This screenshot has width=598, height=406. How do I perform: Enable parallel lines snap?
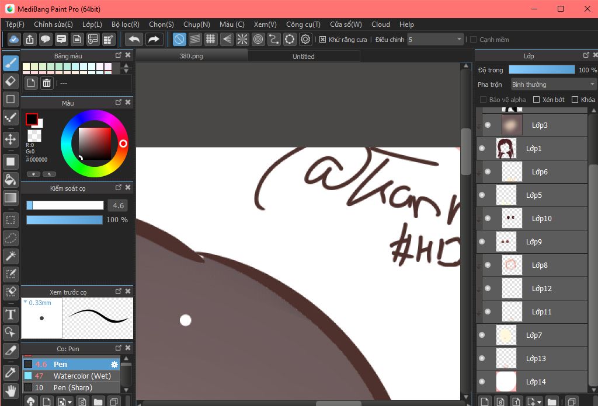tap(195, 39)
